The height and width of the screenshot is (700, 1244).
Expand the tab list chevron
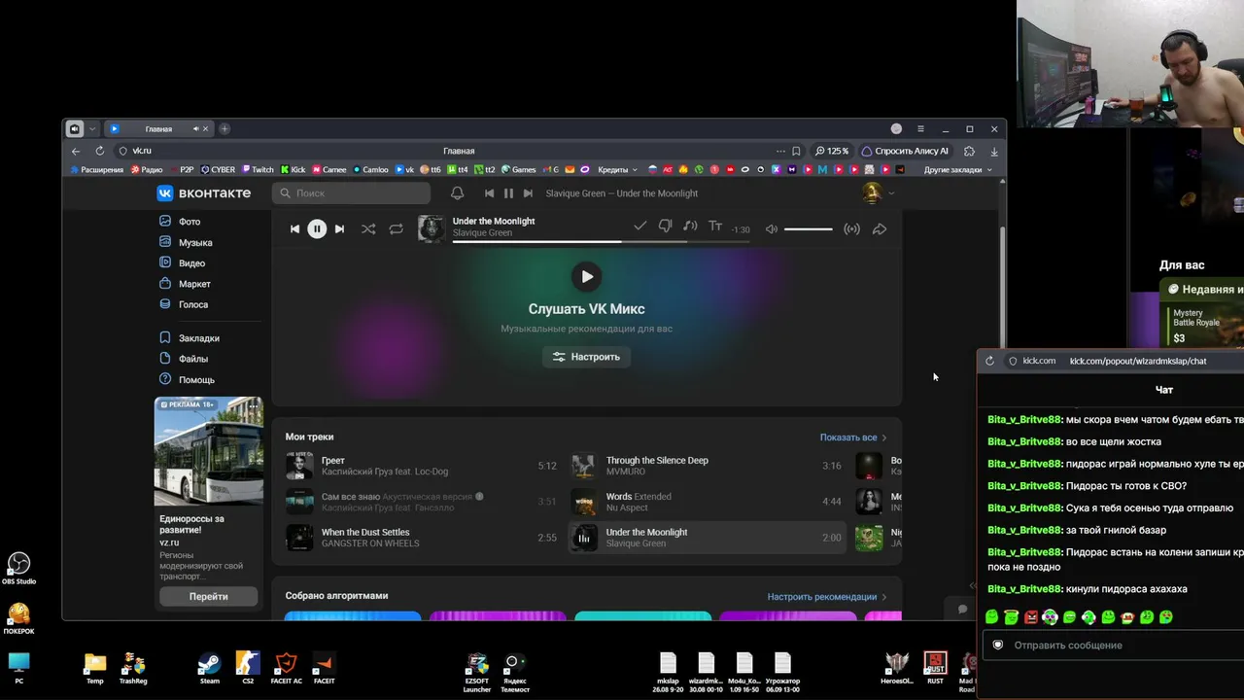tap(92, 129)
